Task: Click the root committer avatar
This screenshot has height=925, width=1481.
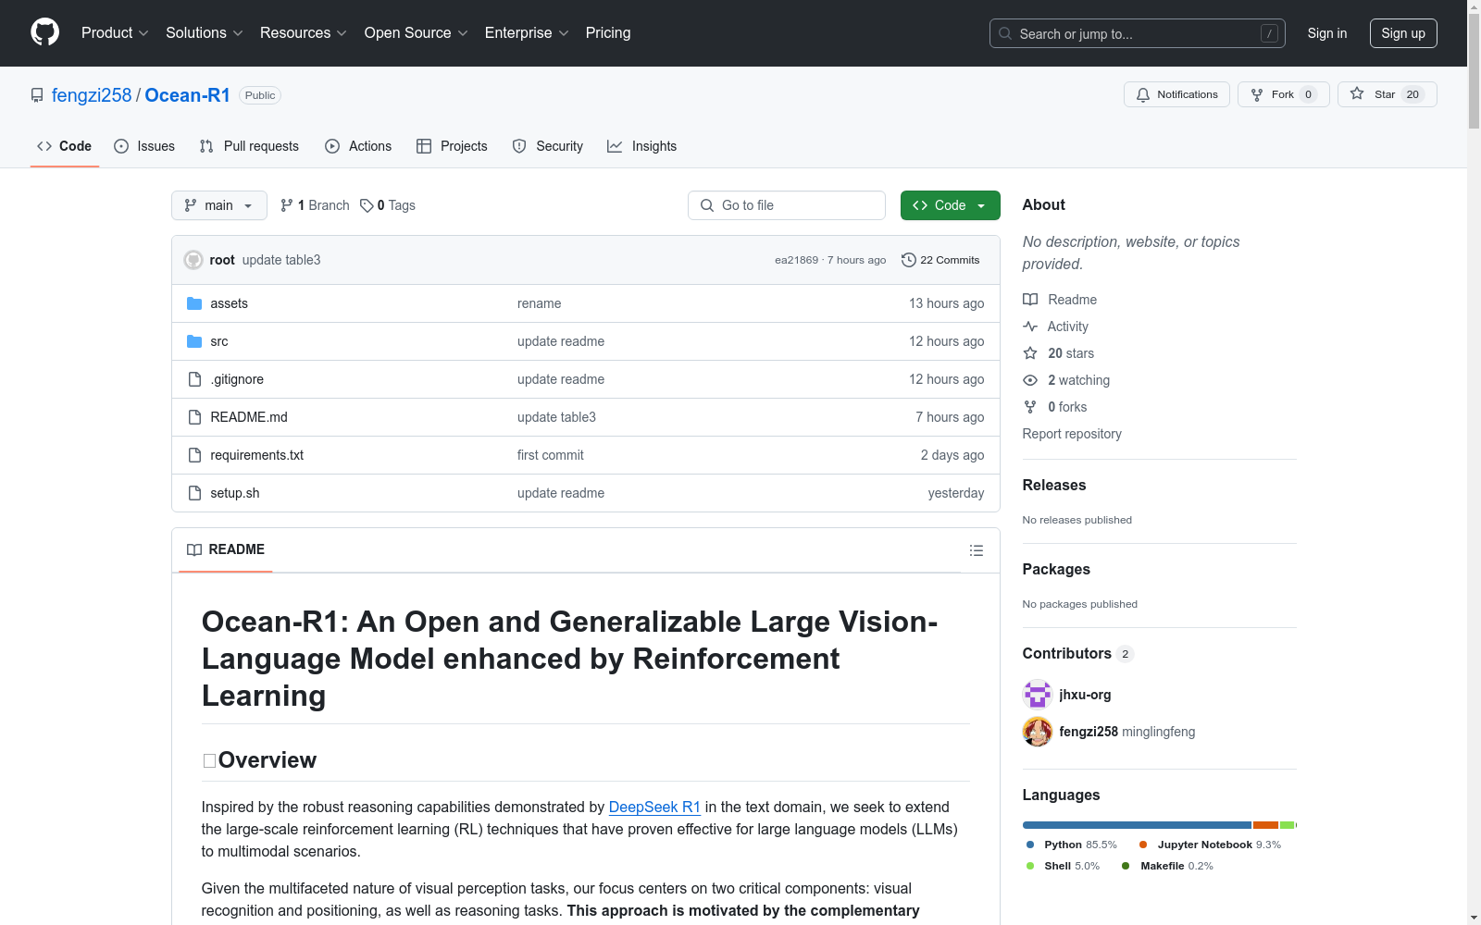Action: tap(193, 260)
